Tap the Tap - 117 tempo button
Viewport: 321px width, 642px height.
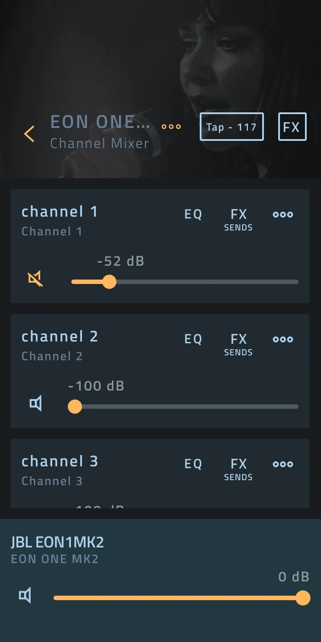[231, 127]
